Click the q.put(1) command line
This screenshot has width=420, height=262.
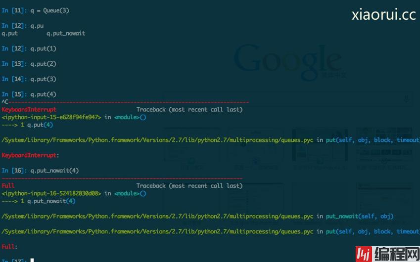[x=44, y=48]
